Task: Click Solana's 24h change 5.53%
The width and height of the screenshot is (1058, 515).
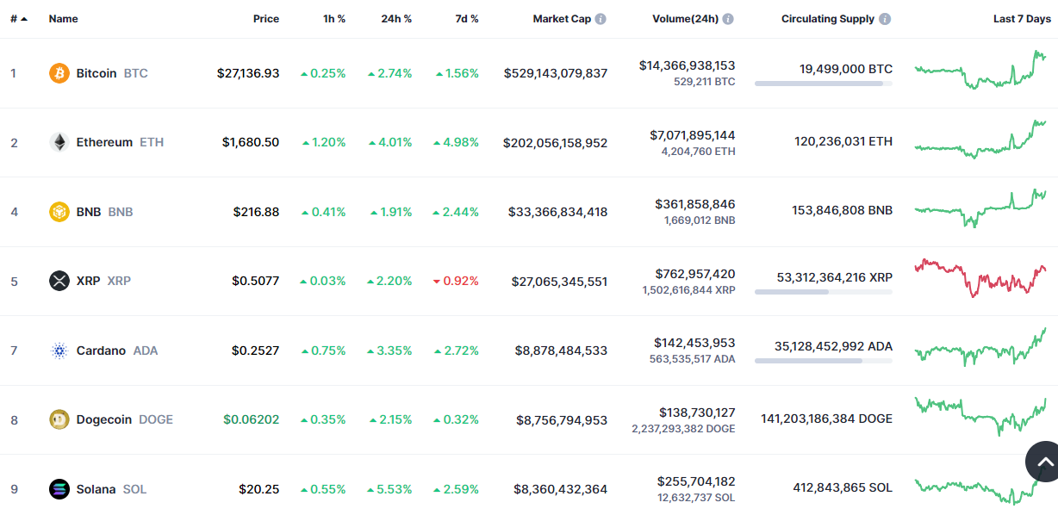Action: [x=389, y=489]
